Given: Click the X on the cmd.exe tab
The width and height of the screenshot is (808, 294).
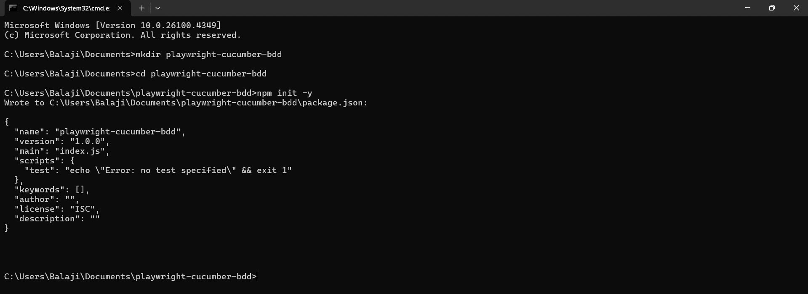Looking at the screenshot, I should [119, 8].
